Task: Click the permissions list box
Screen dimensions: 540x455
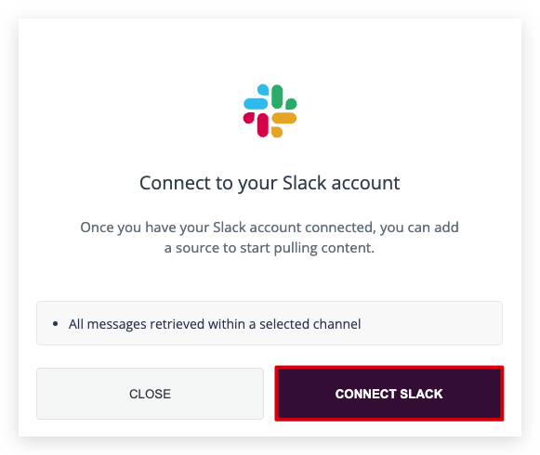Action: coord(270,323)
